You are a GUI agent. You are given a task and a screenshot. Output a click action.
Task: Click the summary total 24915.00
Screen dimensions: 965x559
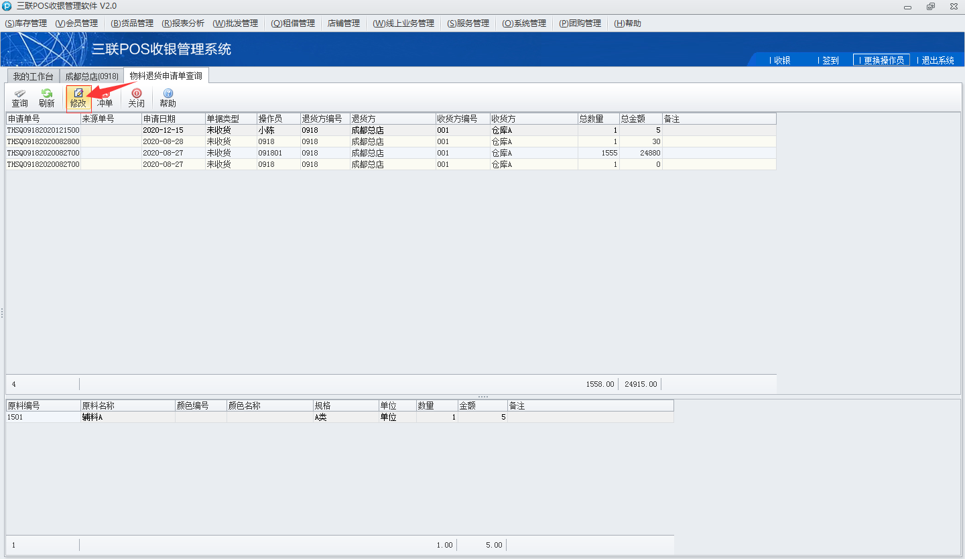[x=641, y=384]
